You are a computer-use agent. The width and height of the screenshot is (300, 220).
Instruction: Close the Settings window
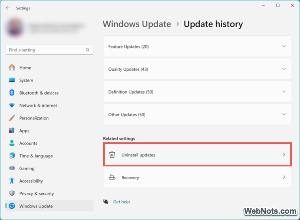[292, 6]
